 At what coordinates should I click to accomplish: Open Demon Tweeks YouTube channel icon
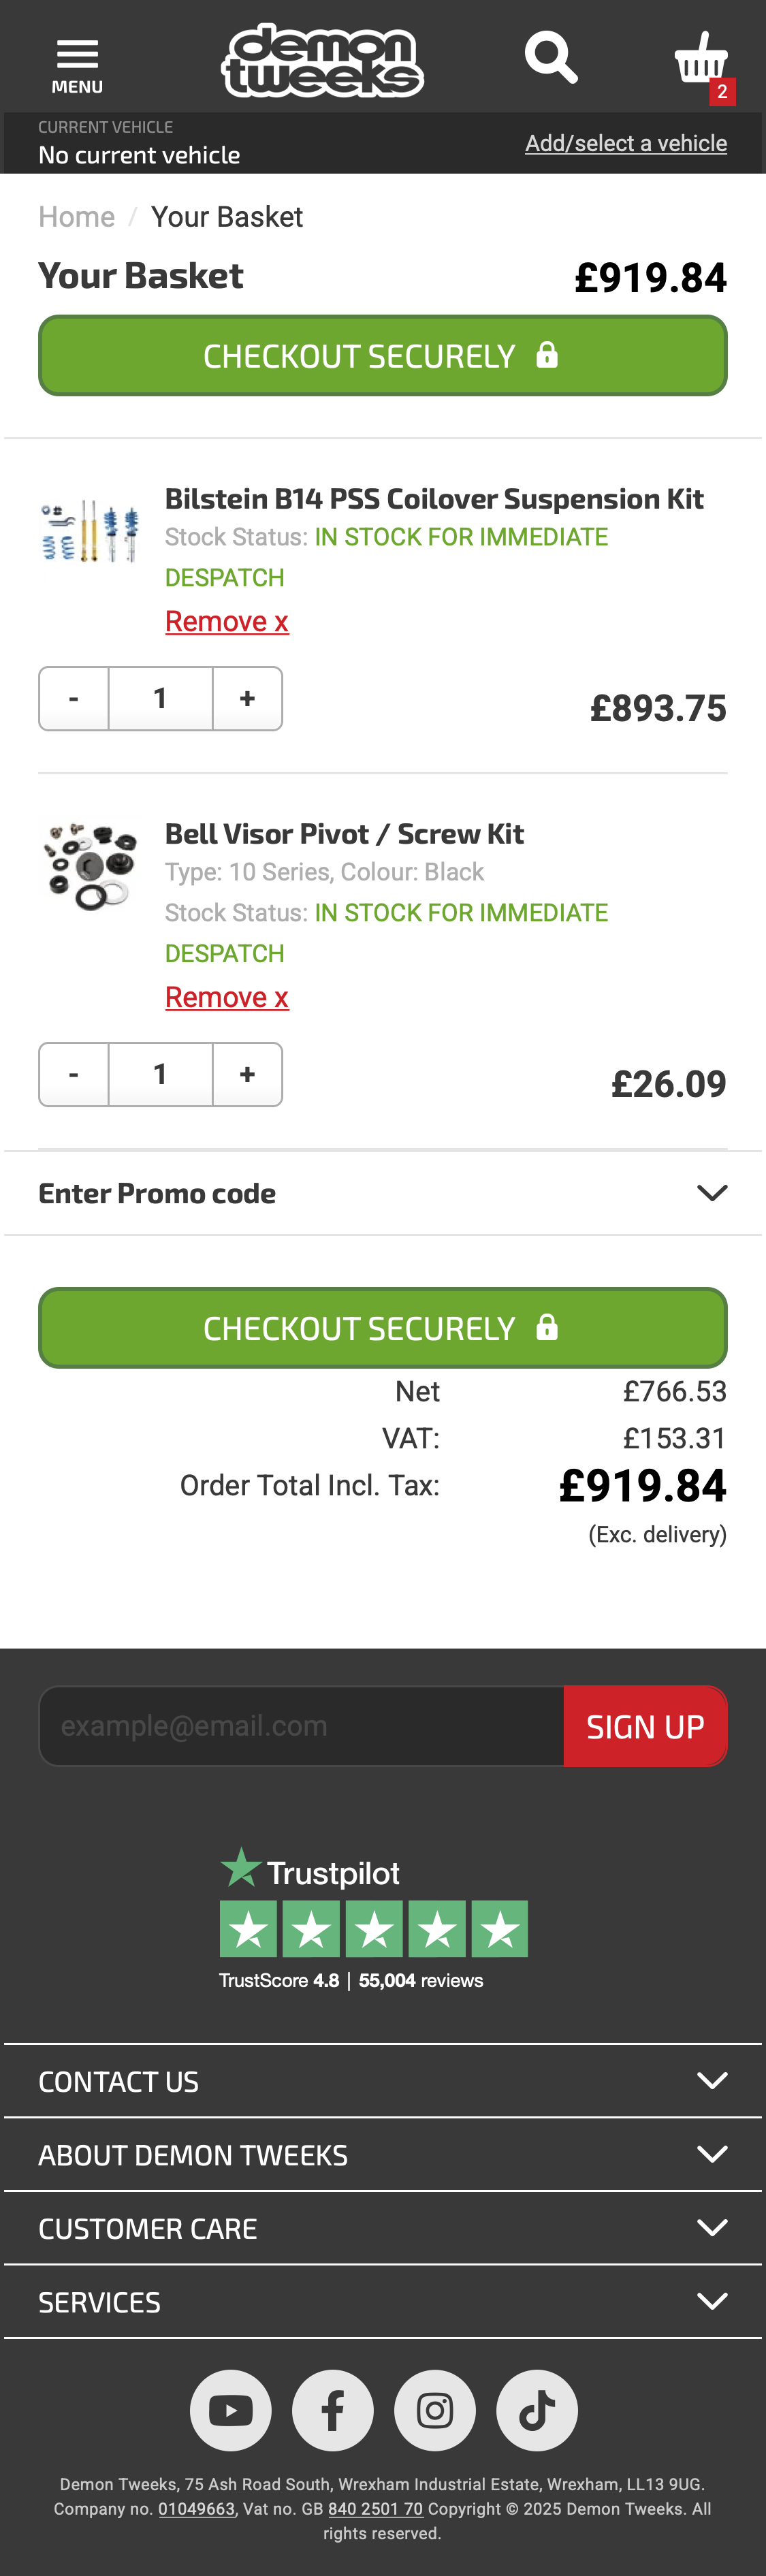(x=231, y=2410)
